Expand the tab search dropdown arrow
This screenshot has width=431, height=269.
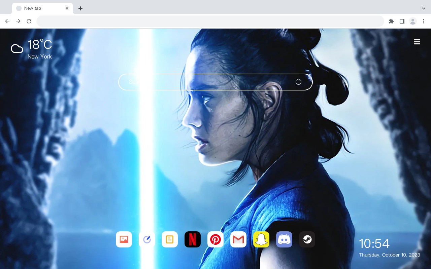424,8
